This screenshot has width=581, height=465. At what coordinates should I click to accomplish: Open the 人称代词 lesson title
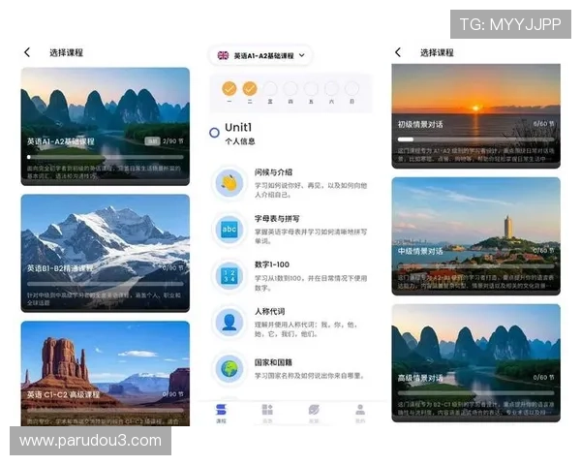(x=270, y=311)
